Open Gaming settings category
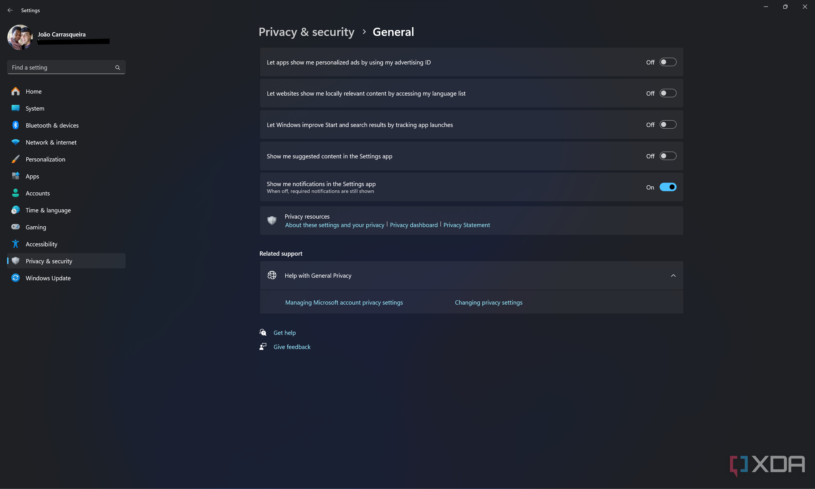This screenshot has width=815, height=489. pos(66,227)
